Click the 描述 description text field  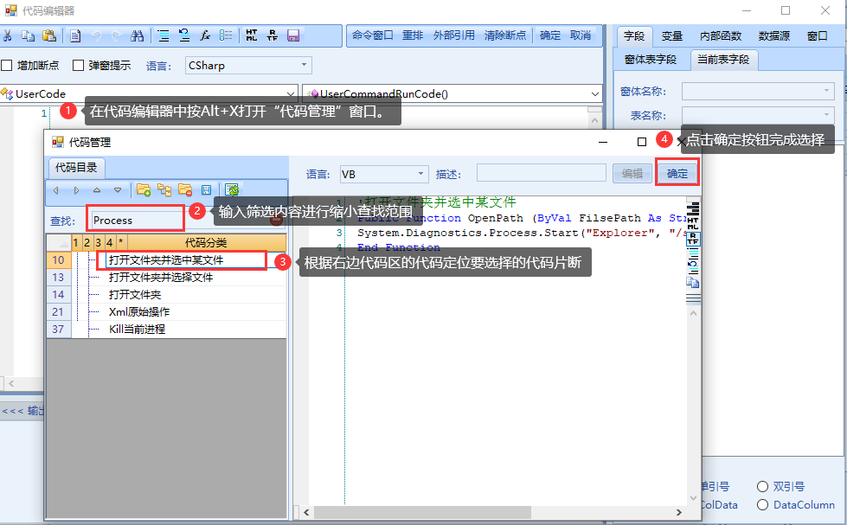point(542,174)
